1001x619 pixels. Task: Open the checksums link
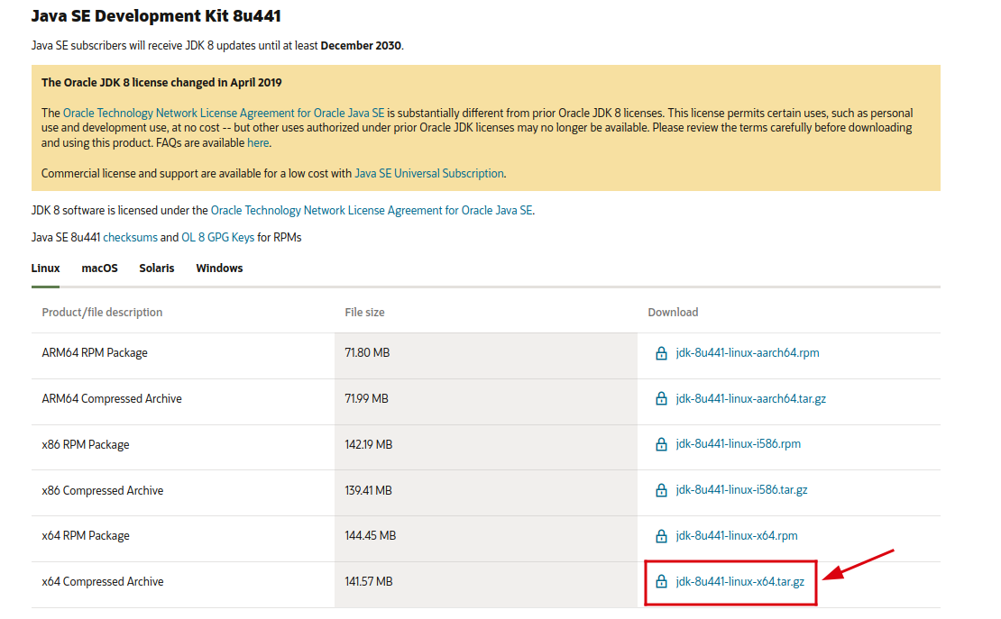[x=130, y=237]
